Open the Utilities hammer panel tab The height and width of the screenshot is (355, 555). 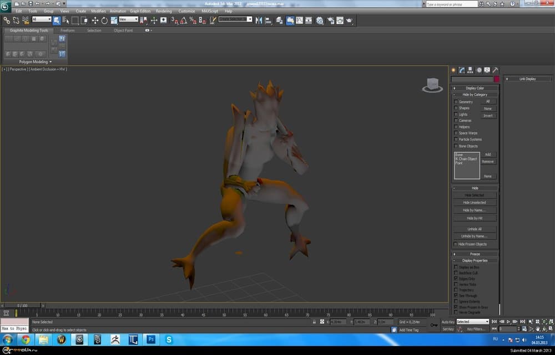[495, 70]
